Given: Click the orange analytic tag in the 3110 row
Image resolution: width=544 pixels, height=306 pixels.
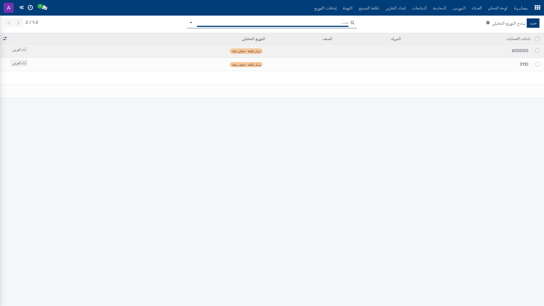Looking at the screenshot, I should 246,65.
